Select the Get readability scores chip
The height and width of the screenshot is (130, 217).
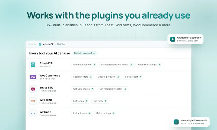(x=113, y=89)
